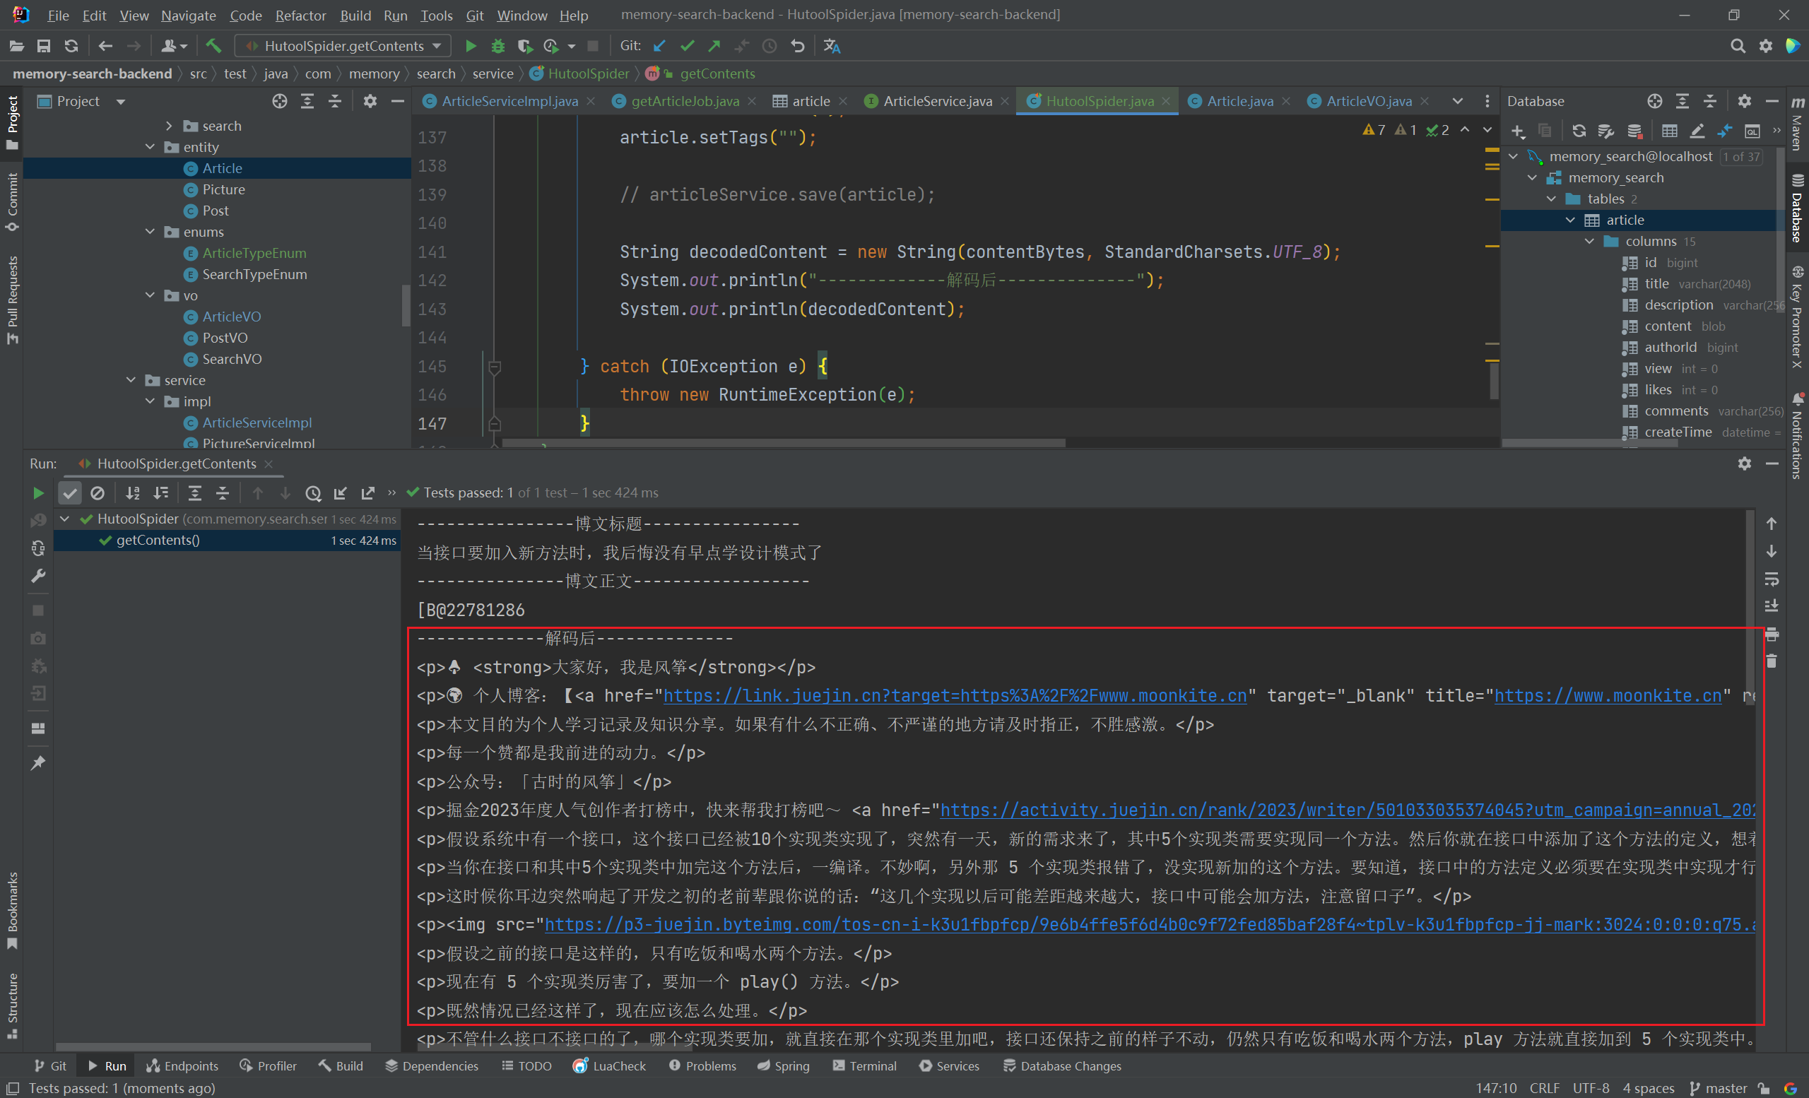Collapse the entity folder
This screenshot has height=1098, width=1809.
[x=151, y=148]
